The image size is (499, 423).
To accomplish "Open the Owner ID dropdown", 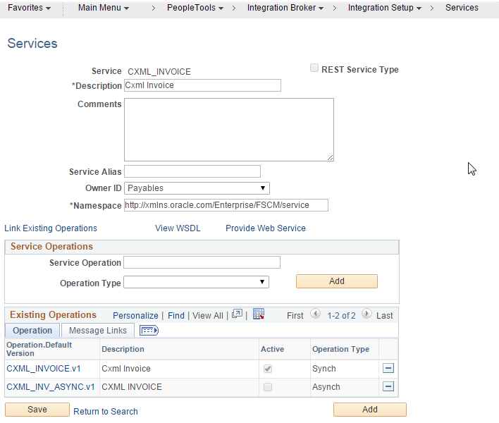I will 197,188.
